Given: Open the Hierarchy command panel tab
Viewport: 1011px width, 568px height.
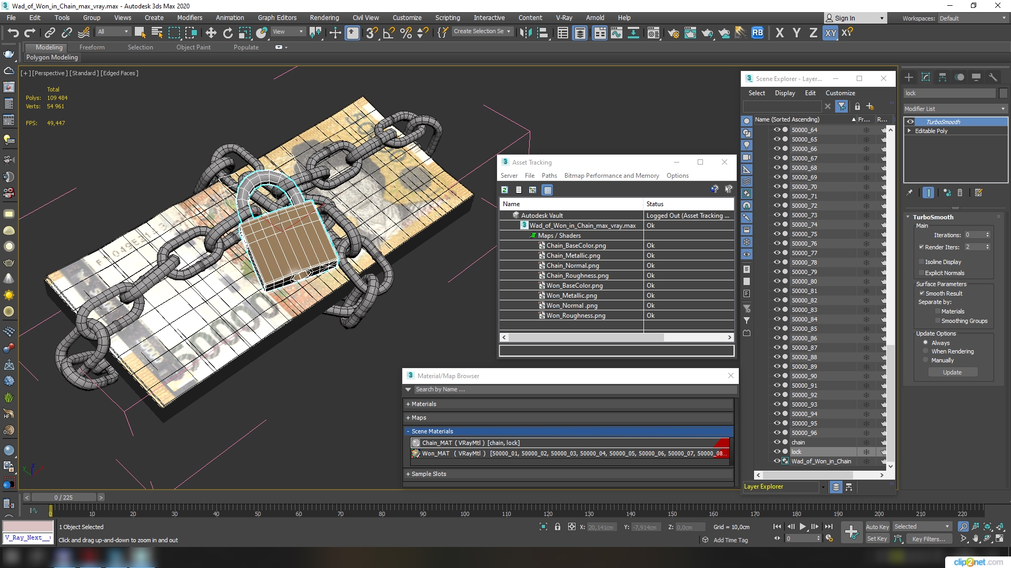Looking at the screenshot, I should point(943,78).
